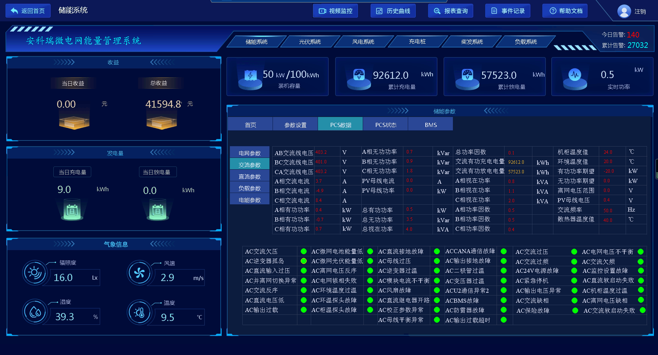
Task: Click the event record document icon
Action: pos(494,11)
